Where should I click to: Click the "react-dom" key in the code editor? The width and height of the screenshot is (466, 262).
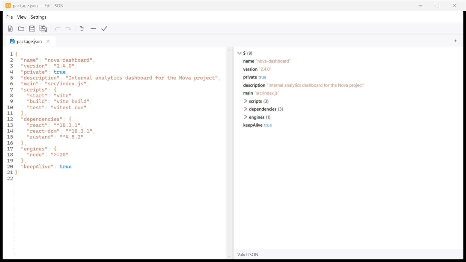pos(43,131)
